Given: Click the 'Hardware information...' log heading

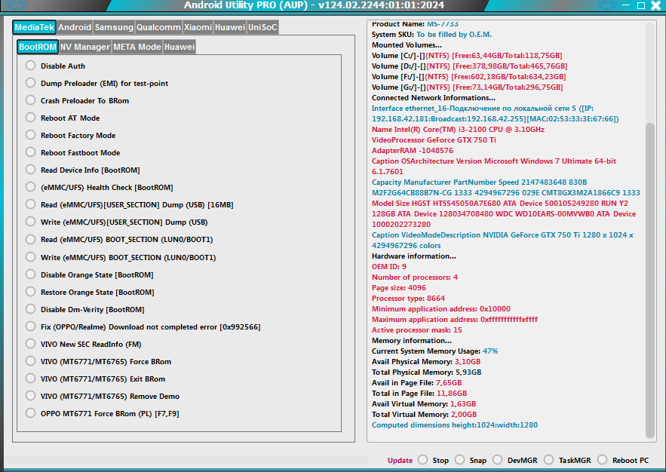Looking at the screenshot, I should tap(413, 256).
